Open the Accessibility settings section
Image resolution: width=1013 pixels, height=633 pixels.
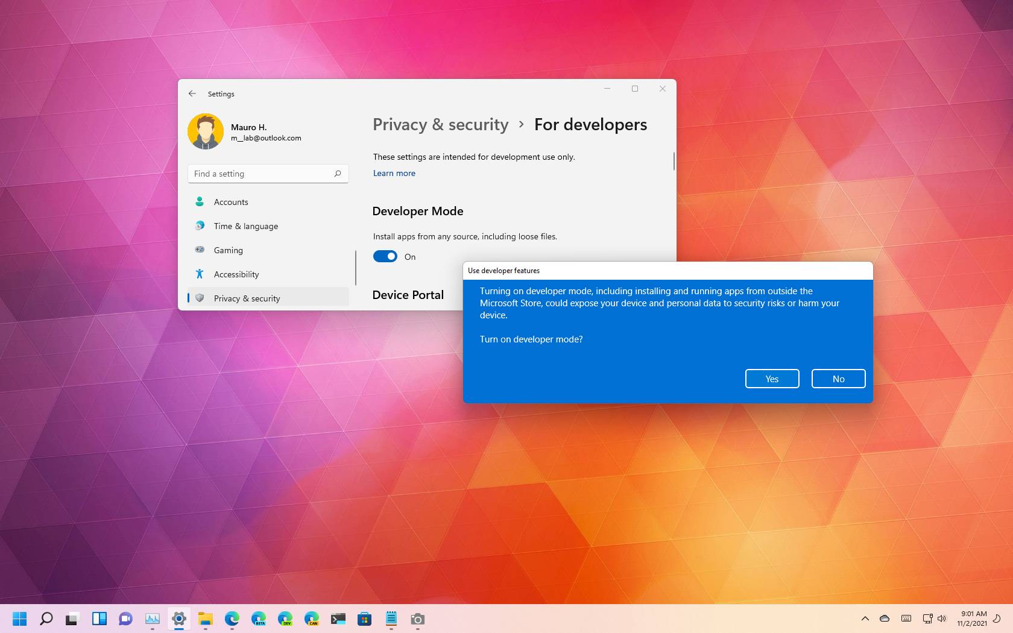pyautogui.click(x=268, y=274)
